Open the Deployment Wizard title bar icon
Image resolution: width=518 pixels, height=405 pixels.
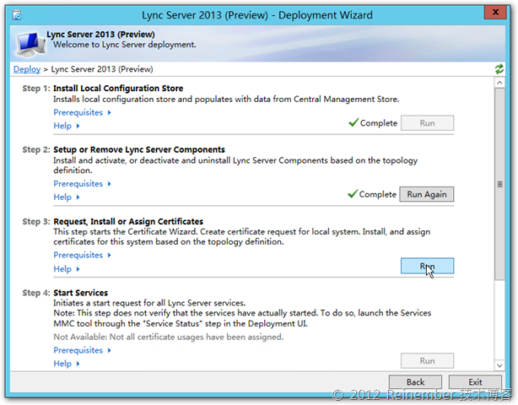click(x=17, y=15)
